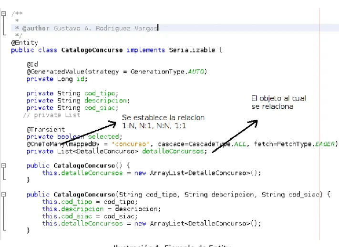Place the cursor after author name Vargas
Viewport: 339px width, 247px height.
pos(158,28)
